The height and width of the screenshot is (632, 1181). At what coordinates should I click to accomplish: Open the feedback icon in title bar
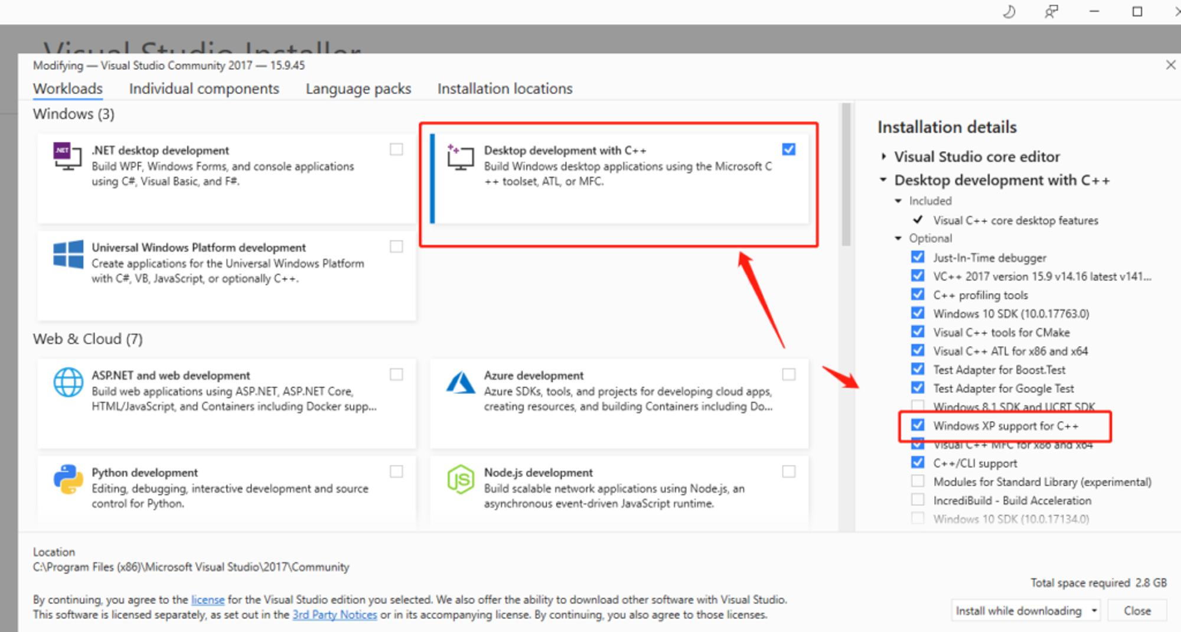click(1051, 11)
